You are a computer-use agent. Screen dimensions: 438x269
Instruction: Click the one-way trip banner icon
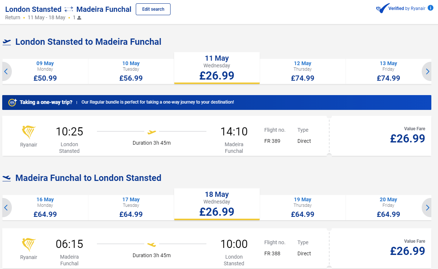click(13, 102)
